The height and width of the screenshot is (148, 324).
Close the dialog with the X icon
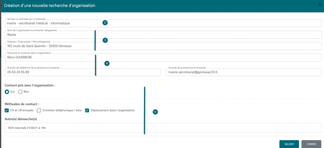click(x=320, y=4)
